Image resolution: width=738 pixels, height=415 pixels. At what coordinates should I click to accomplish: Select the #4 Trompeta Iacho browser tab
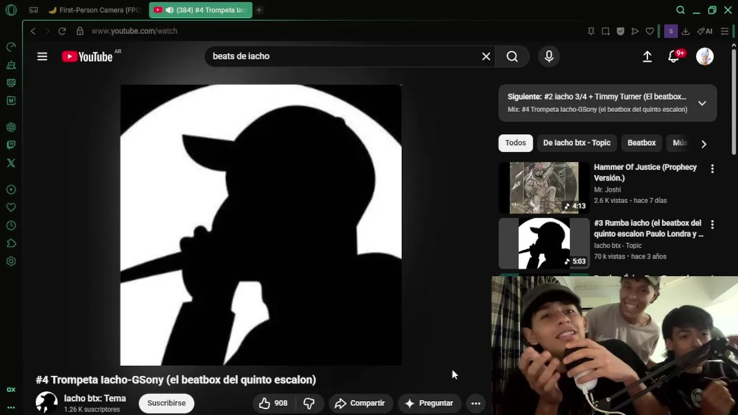click(200, 10)
